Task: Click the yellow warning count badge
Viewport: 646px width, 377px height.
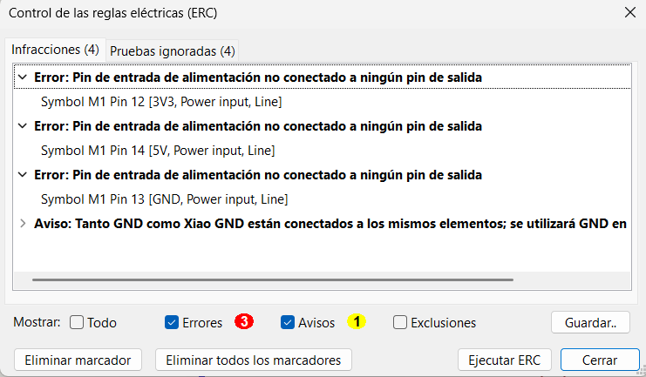Action: tap(356, 322)
